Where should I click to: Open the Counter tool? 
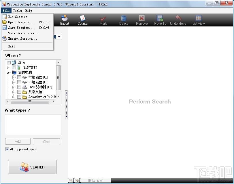coord(83,20)
